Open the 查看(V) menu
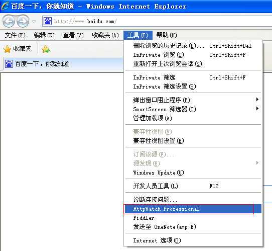272x251 pixels. point(73,35)
